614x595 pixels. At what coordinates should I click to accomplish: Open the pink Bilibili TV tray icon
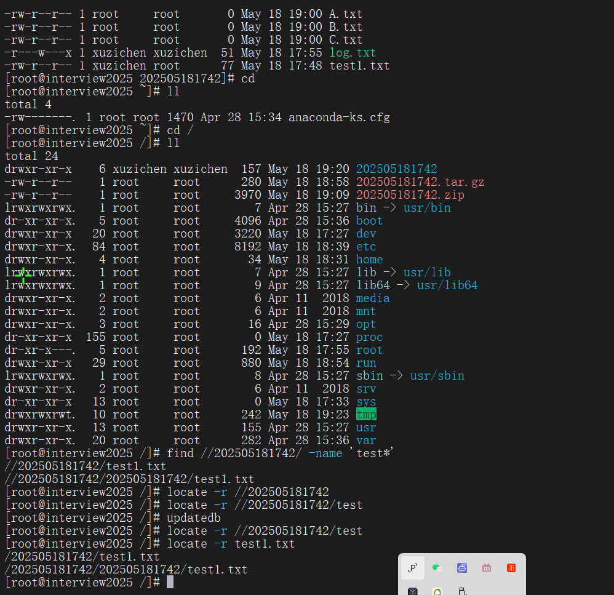click(487, 567)
